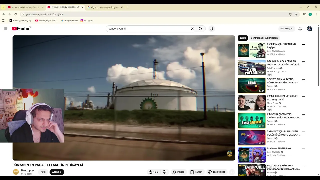The width and height of the screenshot is (320, 180).
Task: Open Bentropi channel name link
Action: [26, 170]
